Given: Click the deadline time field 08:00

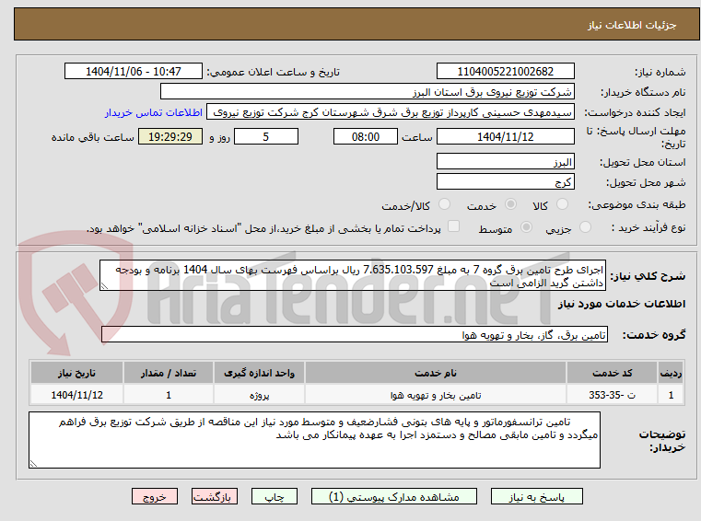Looking at the screenshot, I should [x=366, y=137].
